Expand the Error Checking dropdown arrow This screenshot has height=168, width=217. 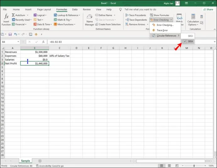click(x=171, y=20)
